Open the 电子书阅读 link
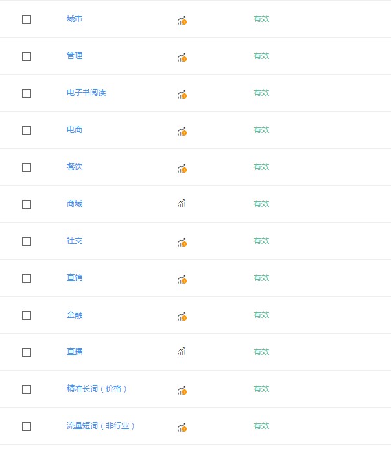Image resolution: width=391 pixels, height=457 pixels. pyautogui.click(x=86, y=93)
